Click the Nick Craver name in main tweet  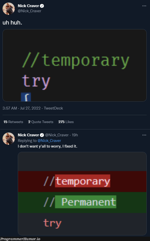[x=28, y=6]
